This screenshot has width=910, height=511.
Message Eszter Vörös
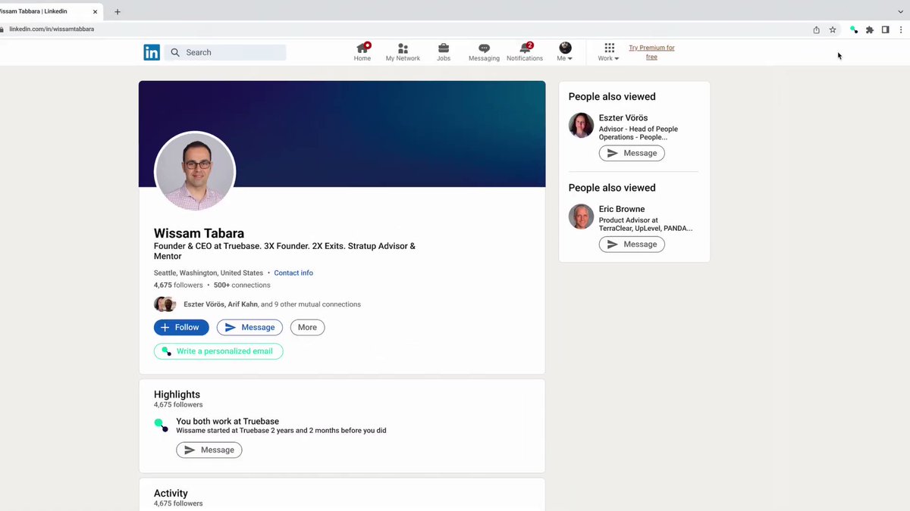tap(632, 153)
